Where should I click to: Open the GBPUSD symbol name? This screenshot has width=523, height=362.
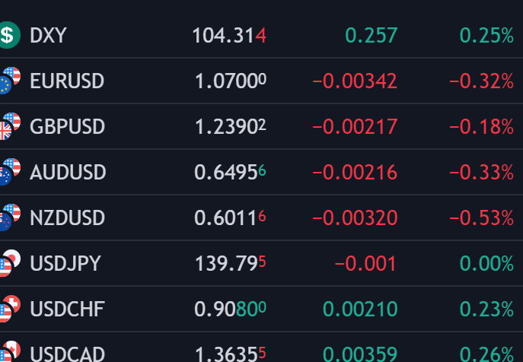coord(67,126)
